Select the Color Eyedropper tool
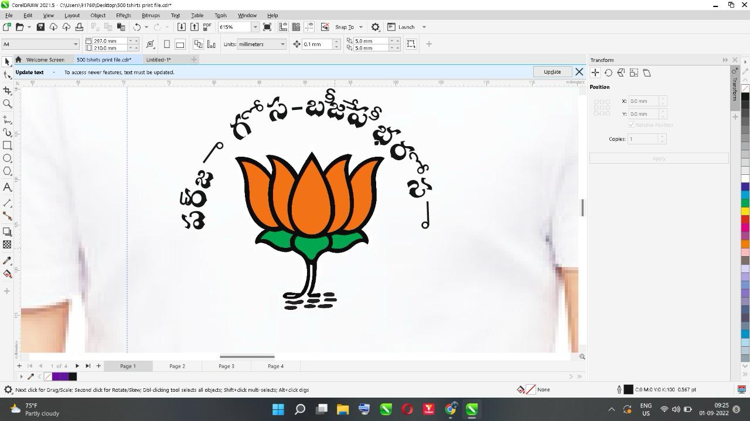750x421 pixels. [x=7, y=261]
